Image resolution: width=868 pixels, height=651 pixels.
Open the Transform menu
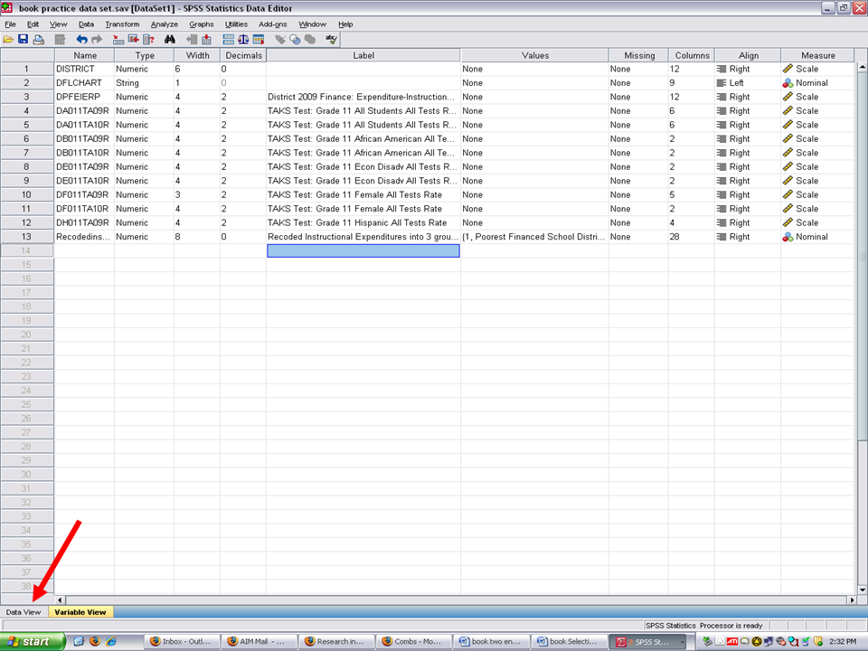122,24
